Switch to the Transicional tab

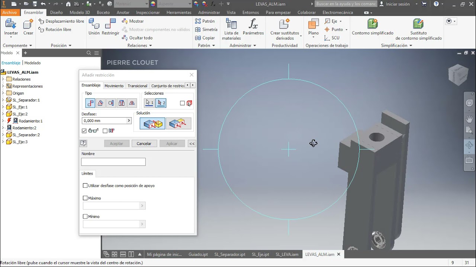(138, 86)
